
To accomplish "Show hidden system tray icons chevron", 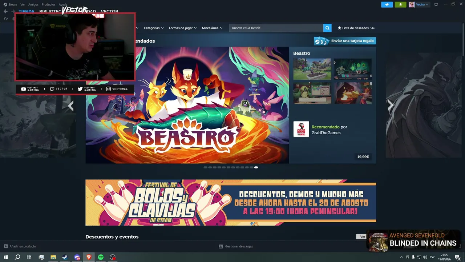I will point(401,257).
